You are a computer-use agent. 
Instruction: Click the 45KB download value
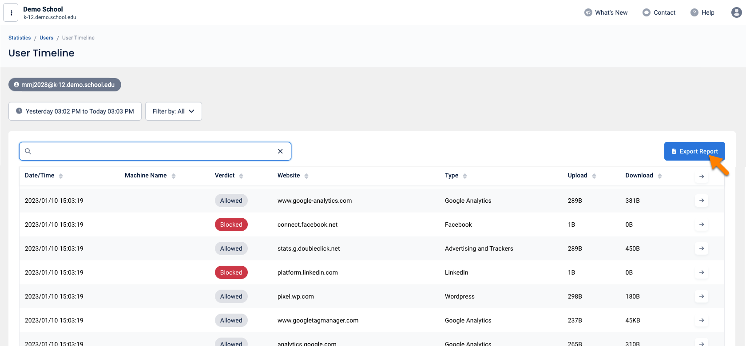tap(633, 320)
